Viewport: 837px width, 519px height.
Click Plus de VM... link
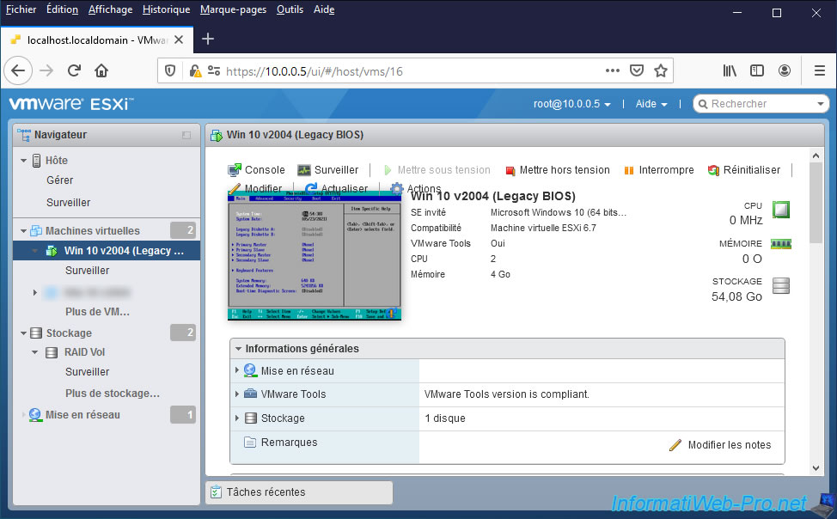coord(98,312)
